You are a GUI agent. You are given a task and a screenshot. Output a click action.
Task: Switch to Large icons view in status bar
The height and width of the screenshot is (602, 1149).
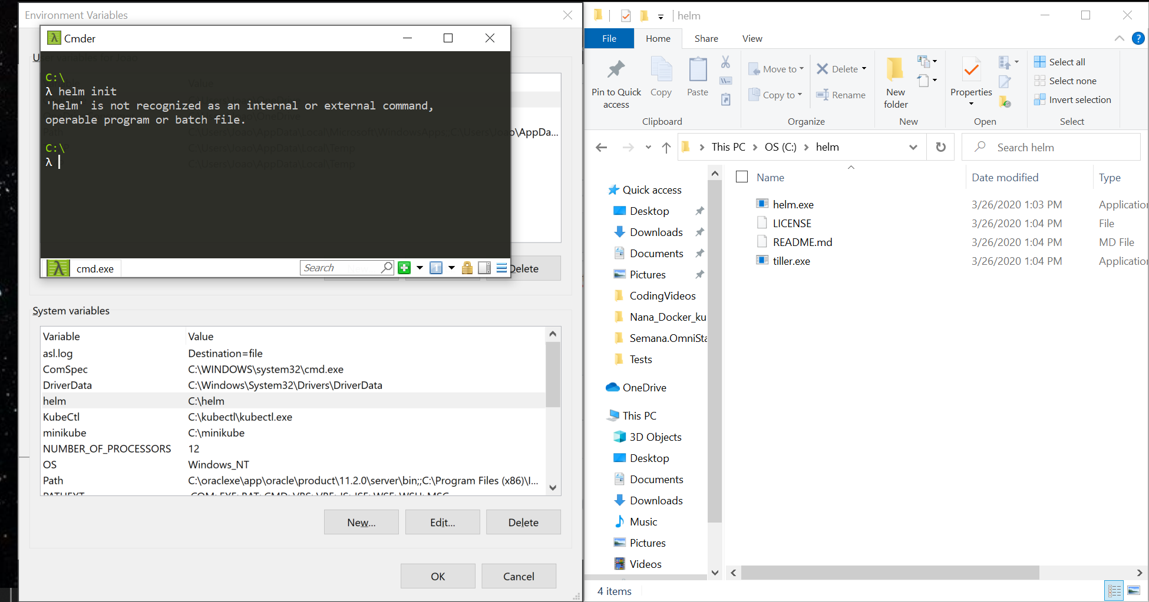pyautogui.click(x=1134, y=590)
